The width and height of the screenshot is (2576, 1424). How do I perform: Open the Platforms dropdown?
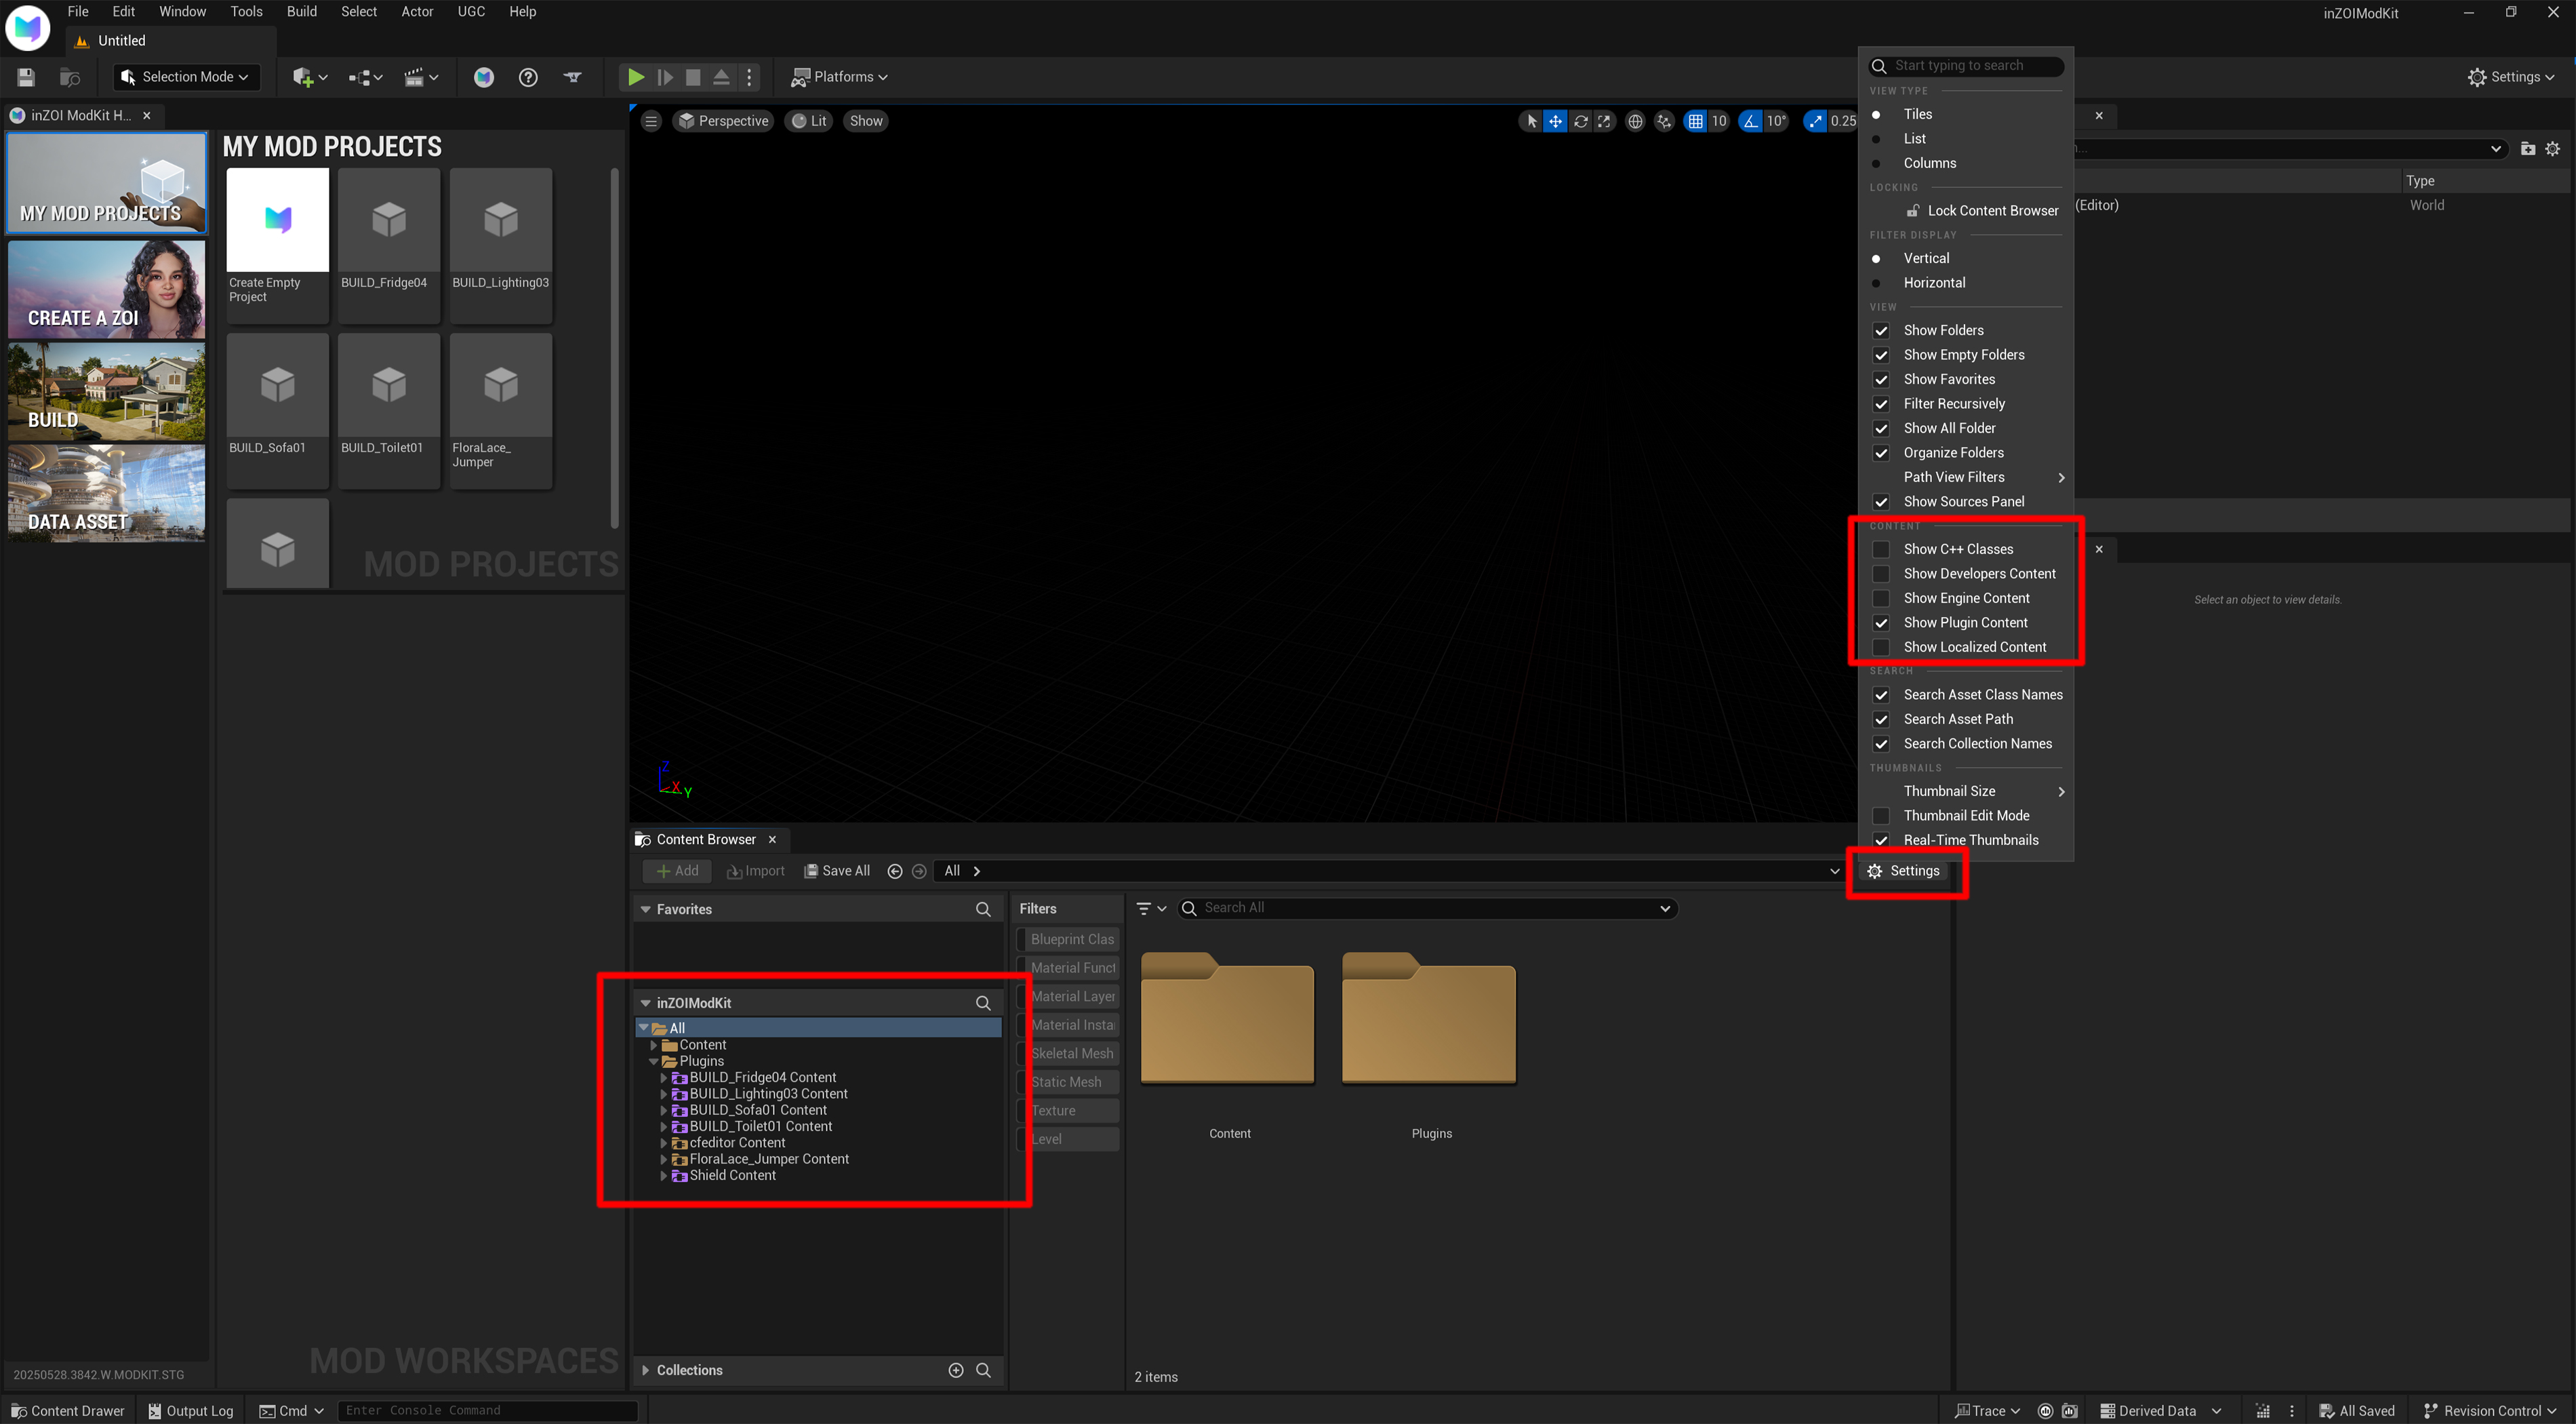click(840, 77)
